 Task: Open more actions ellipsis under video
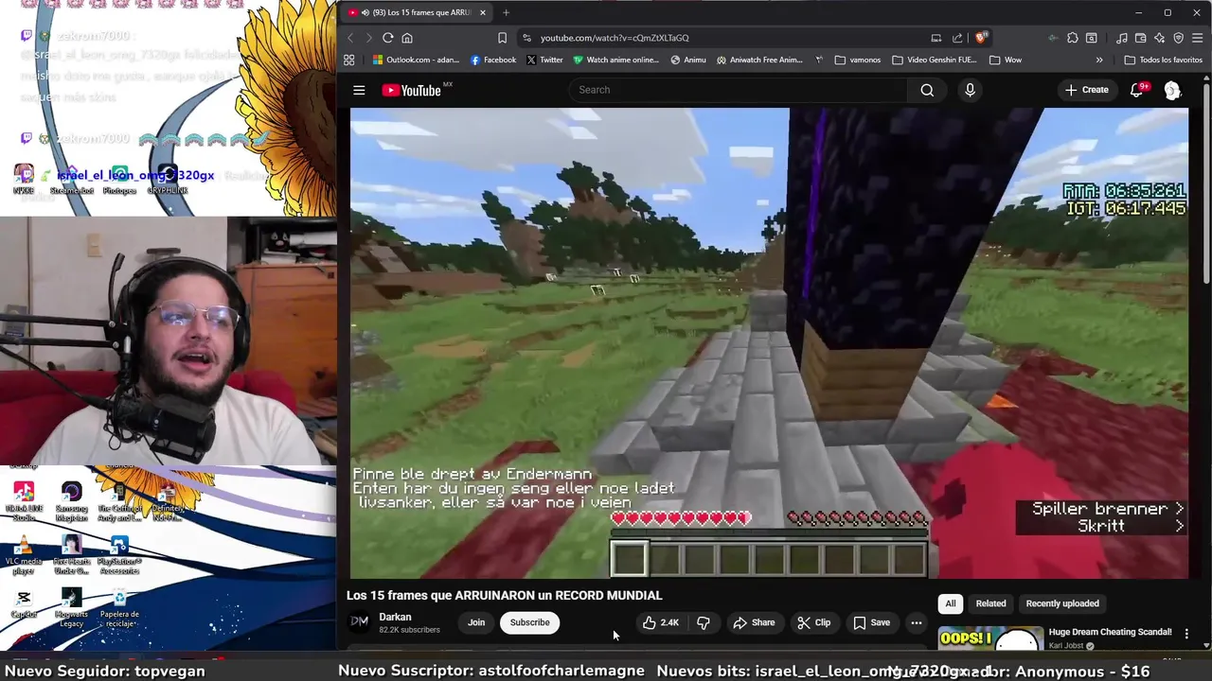pos(916,622)
